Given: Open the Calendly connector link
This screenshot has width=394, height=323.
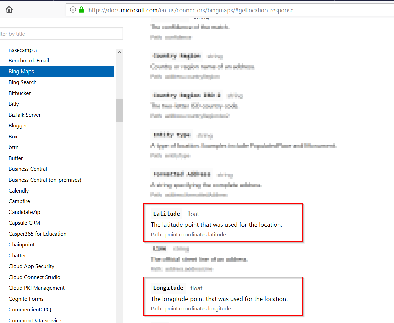Looking at the screenshot, I should (19, 191).
